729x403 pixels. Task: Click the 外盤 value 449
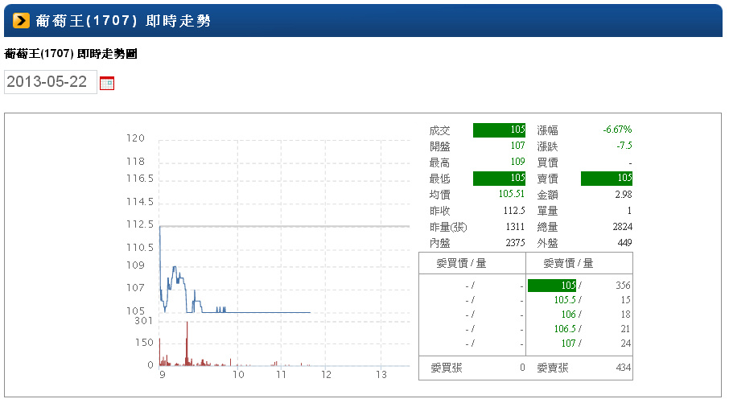point(624,243)
